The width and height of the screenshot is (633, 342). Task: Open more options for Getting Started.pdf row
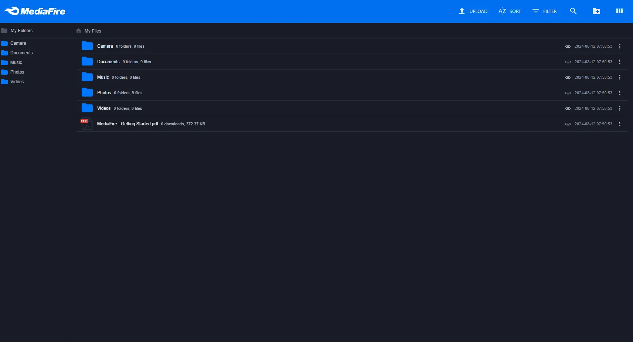coord(620,124)
